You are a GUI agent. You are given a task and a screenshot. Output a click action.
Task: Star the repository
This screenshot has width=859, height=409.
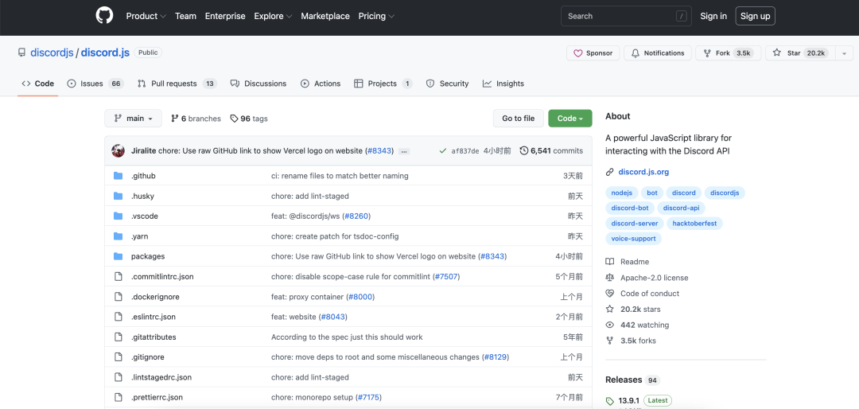click(x=800, y=53)
